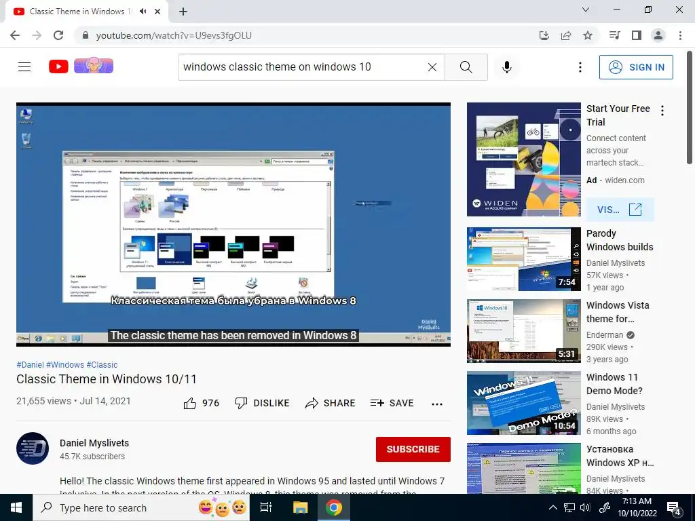
Task: Click the Parody Windows builds title
Action: tap(620, 240)
